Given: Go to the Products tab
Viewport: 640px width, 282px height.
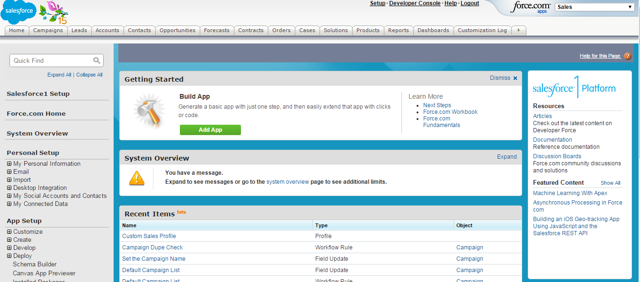Looking at the screenshot, I should point(368,30).
